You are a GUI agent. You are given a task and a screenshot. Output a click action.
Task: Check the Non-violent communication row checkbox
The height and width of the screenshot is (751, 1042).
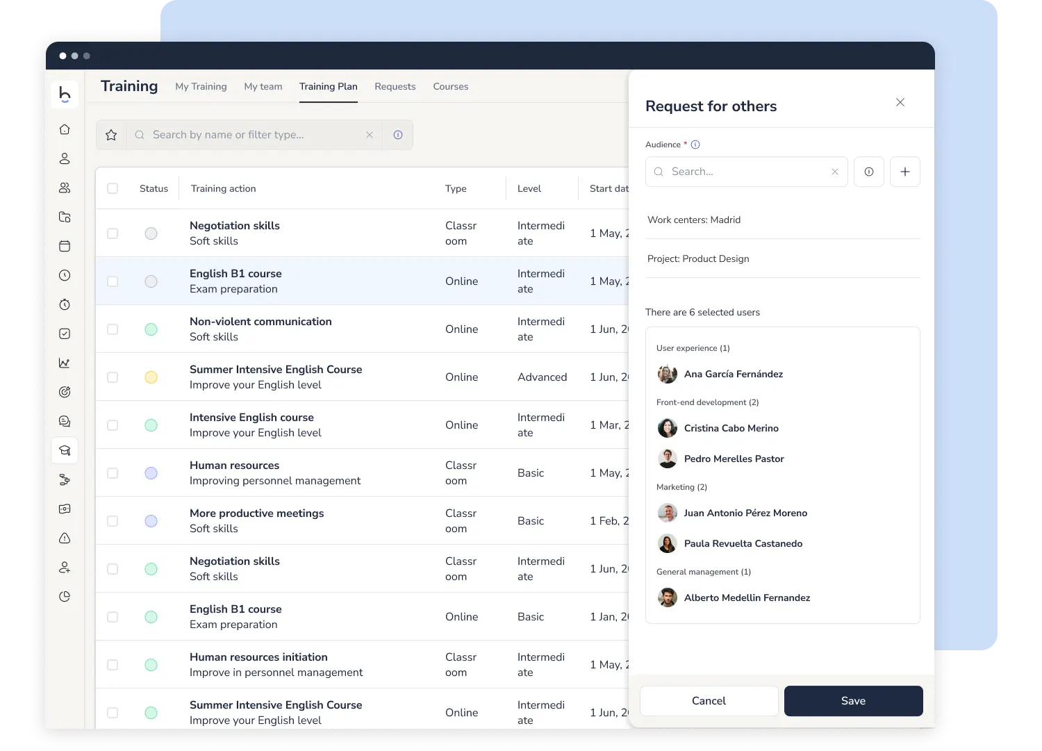[x=113, y=329]
